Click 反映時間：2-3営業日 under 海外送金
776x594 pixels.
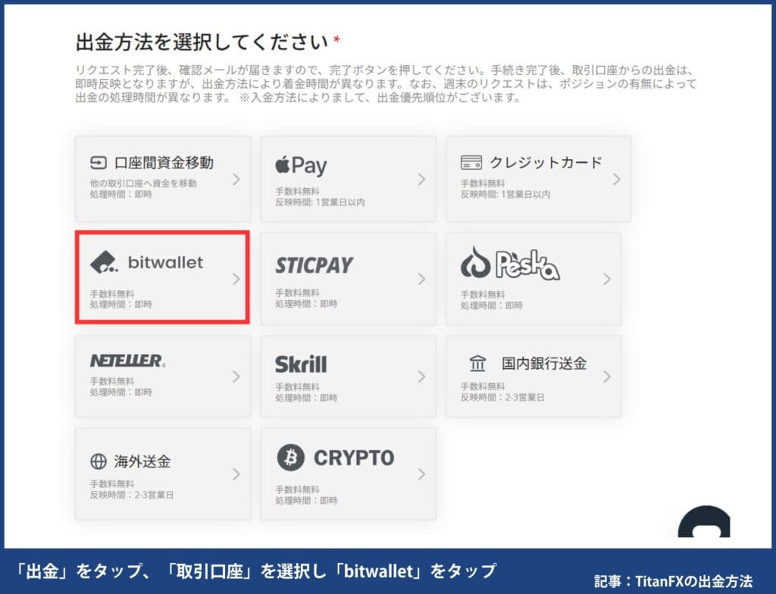click(x=132, y=495)
